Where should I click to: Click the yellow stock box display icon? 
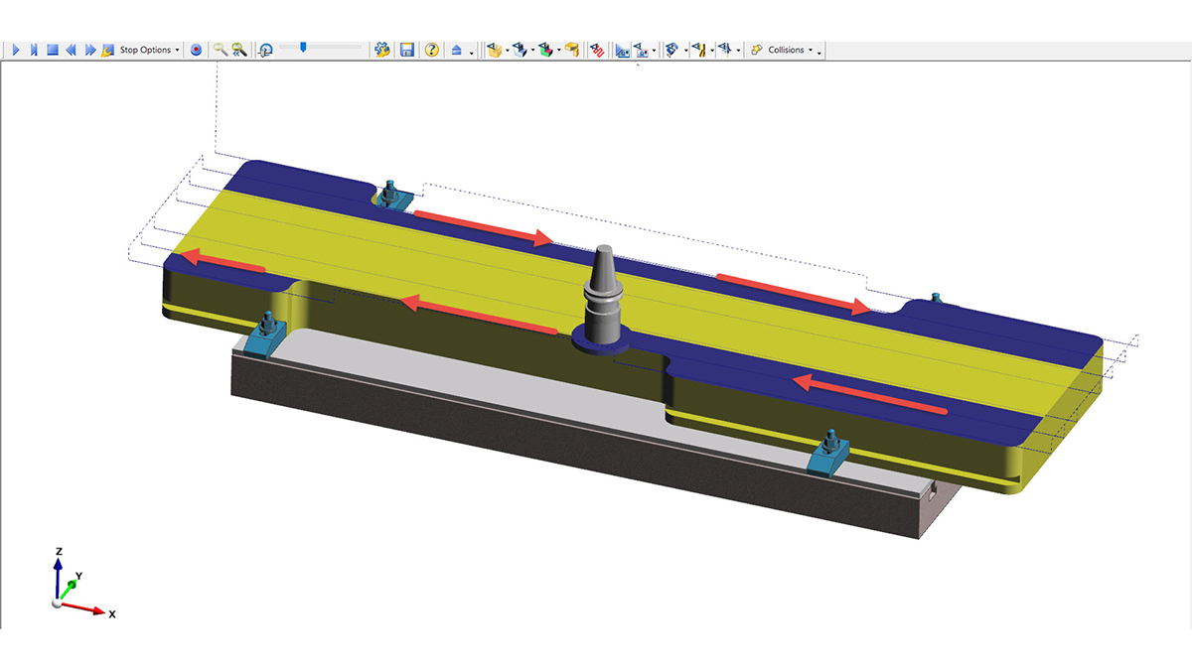coord(494,50)
